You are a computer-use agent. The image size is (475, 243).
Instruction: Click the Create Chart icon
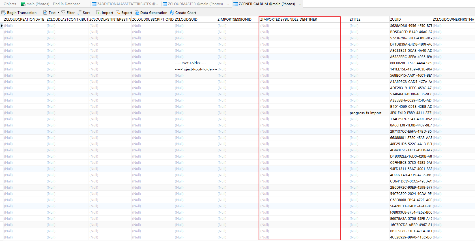tap(172, 12)
